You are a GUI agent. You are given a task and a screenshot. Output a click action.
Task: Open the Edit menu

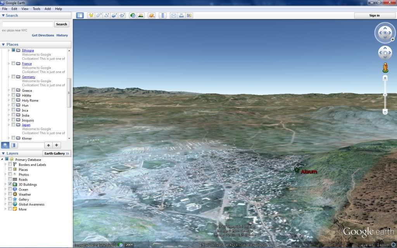pyautogui.click(x=14, y=9)
